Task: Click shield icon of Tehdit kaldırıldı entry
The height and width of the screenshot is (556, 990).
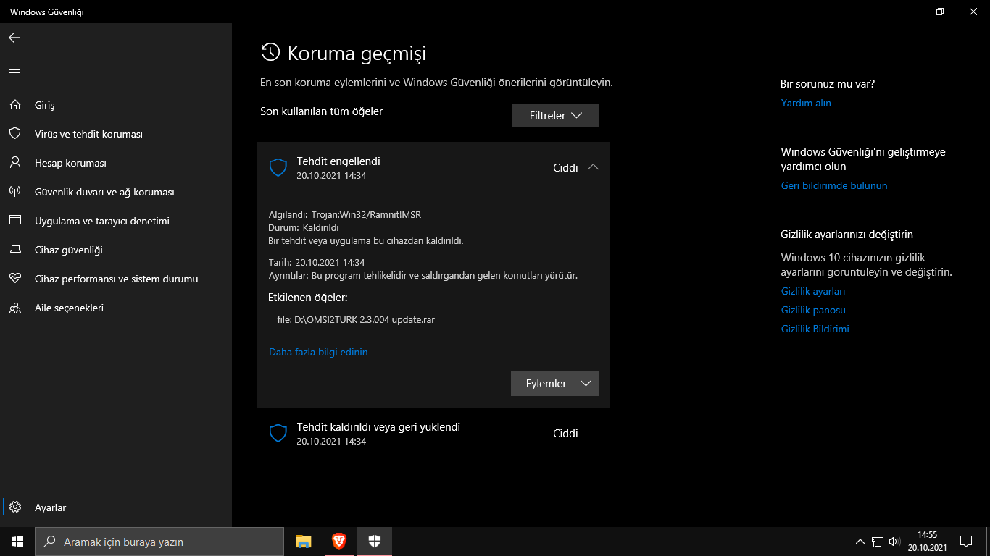Action: coord(278,434)
